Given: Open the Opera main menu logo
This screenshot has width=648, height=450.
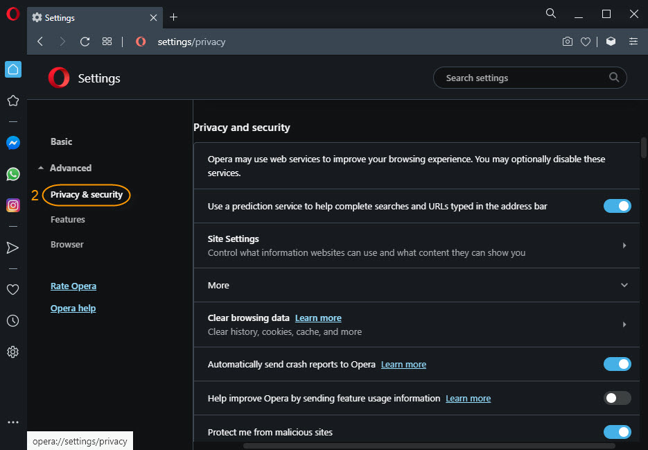Looking at the screenshot, I should [12, 14].
